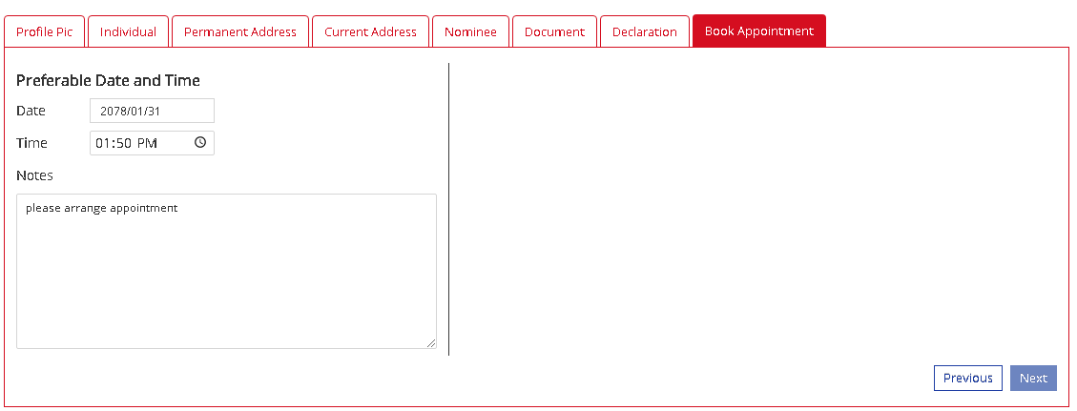The height and width of the screenshot is (411, 1077).
Task: Select the Book Appointment tab
Action: point(759,31)
